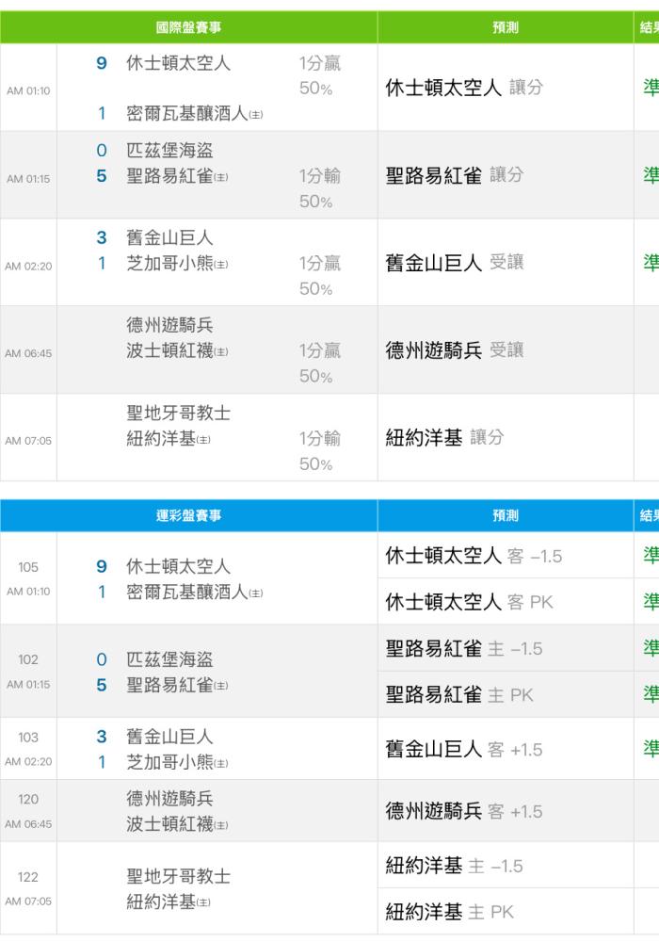Click game number 103 in the 運彩盤 table

[28, 737]
